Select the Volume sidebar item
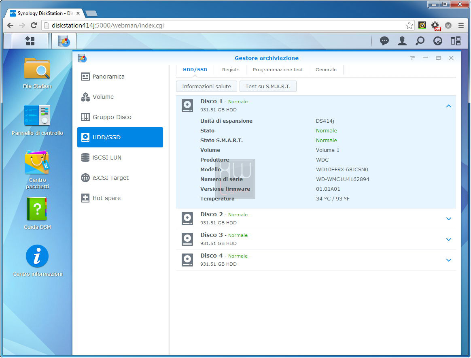 coord(120,97)
